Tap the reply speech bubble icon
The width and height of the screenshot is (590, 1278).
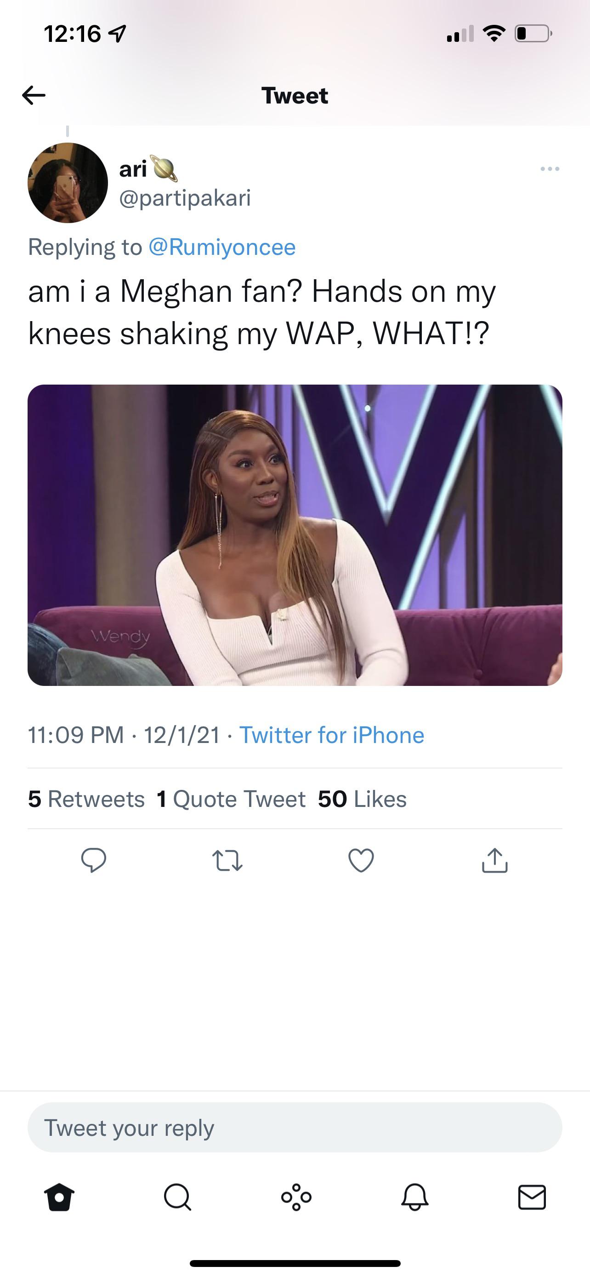94,860
